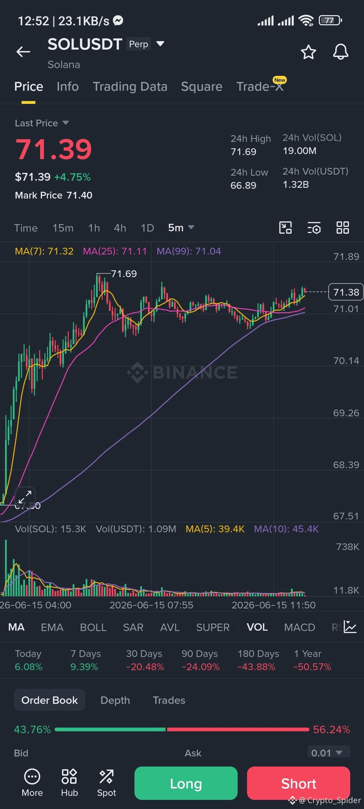Select the Trades tab

point(169,700)
